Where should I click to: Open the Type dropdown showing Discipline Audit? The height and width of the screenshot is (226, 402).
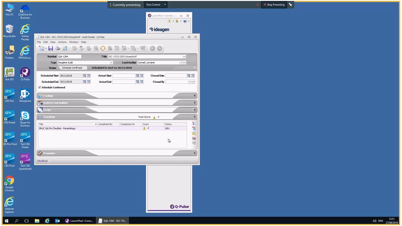pyautogui.click(x=111, y=62)
